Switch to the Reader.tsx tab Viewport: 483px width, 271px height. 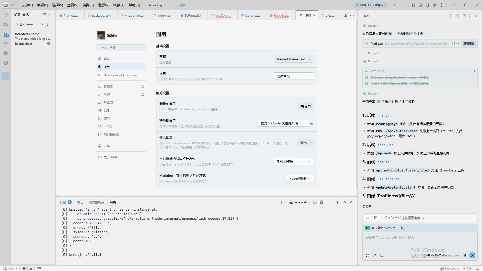[x=281, y=15]
